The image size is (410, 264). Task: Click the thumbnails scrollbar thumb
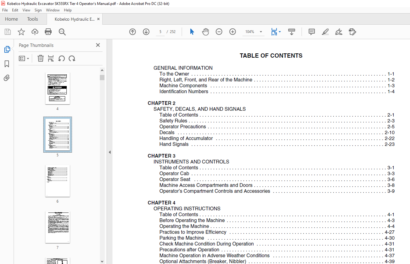point(102,77)
